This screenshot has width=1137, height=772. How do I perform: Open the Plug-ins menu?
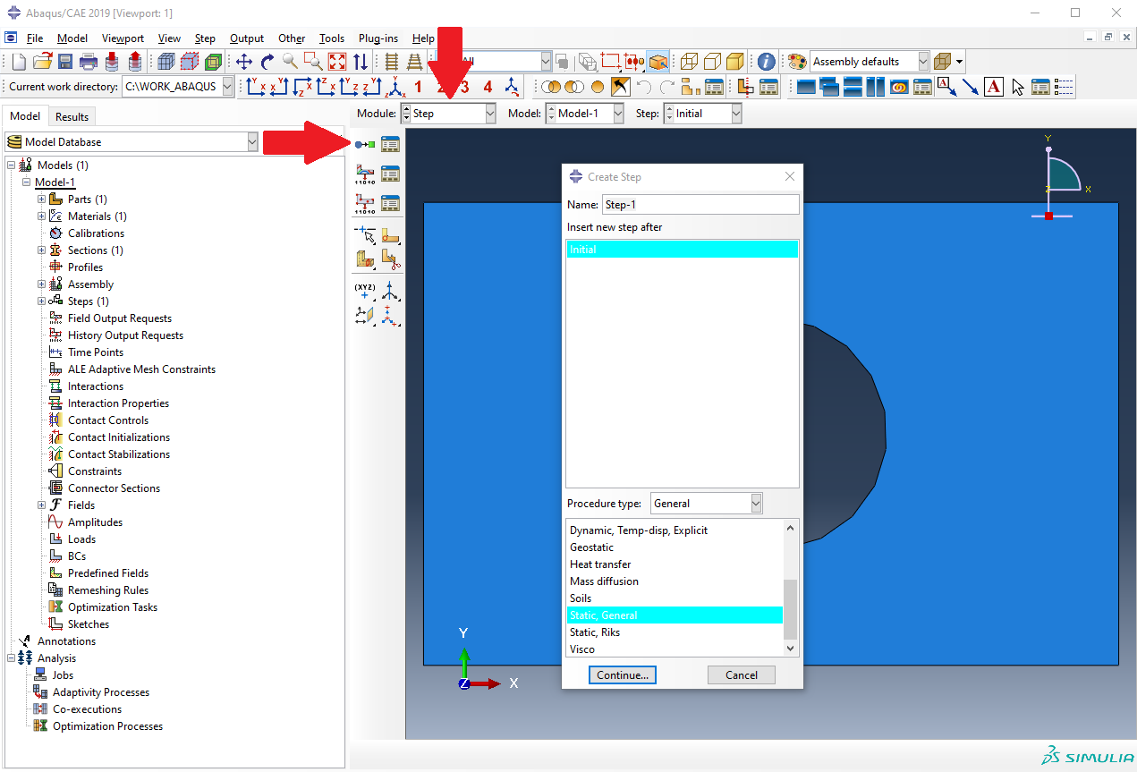(378, 38)
